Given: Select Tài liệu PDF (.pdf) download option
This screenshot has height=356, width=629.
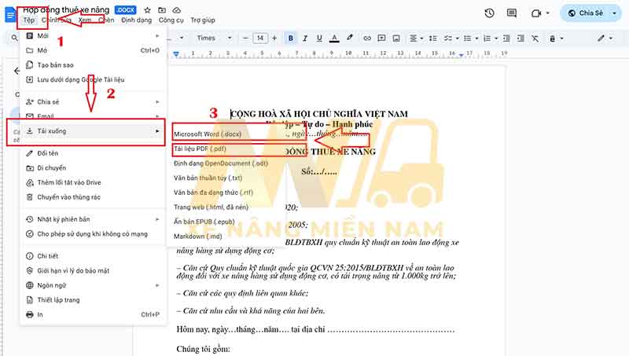Looking at the screenshot, I should point(200,148).
